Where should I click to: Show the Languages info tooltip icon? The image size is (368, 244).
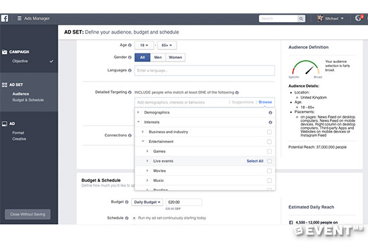pos(130,70)
